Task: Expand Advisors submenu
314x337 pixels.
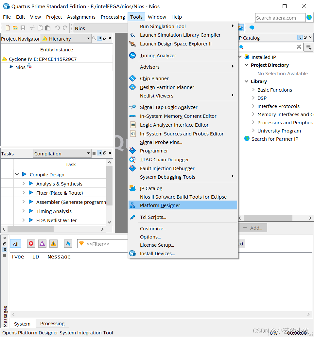Action: 183,67
